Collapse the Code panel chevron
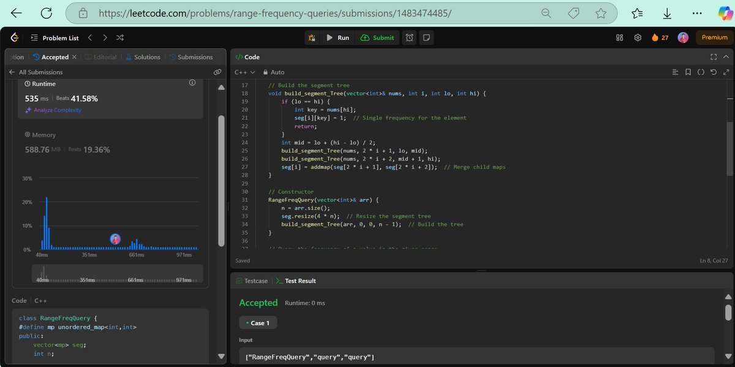 726,57
